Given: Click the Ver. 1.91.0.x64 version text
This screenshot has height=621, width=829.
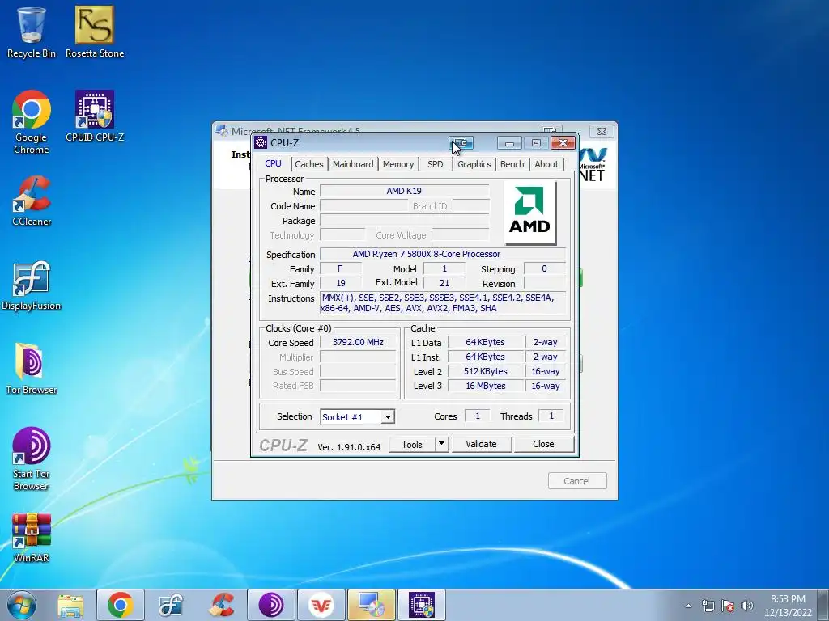Looking at the screenshot, I should 349,446.
